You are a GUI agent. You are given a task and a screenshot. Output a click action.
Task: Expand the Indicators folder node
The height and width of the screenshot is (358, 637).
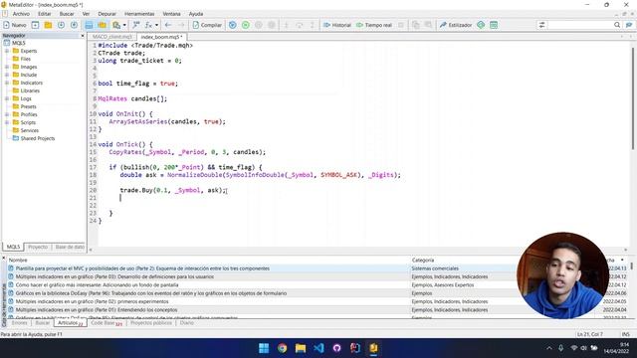click(x=7, y=83)
